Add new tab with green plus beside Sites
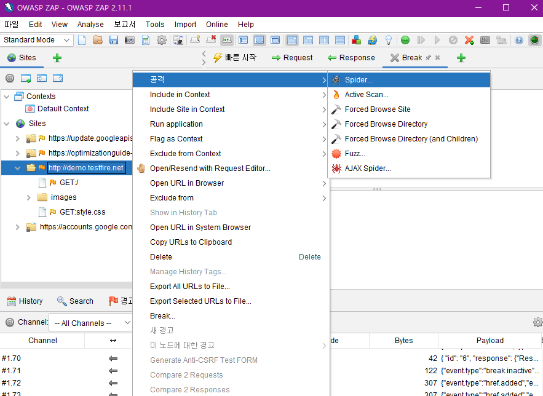This screenshot has width=543, height=396. click(57, 58)
